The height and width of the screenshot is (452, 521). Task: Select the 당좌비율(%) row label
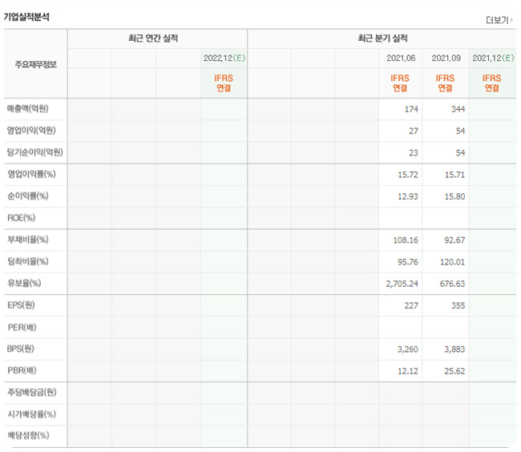click(28, 261)
